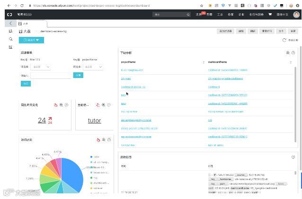Sort by the projectName column arrows
The height and width of the screenshot is (199, 302).
[204, 62]
